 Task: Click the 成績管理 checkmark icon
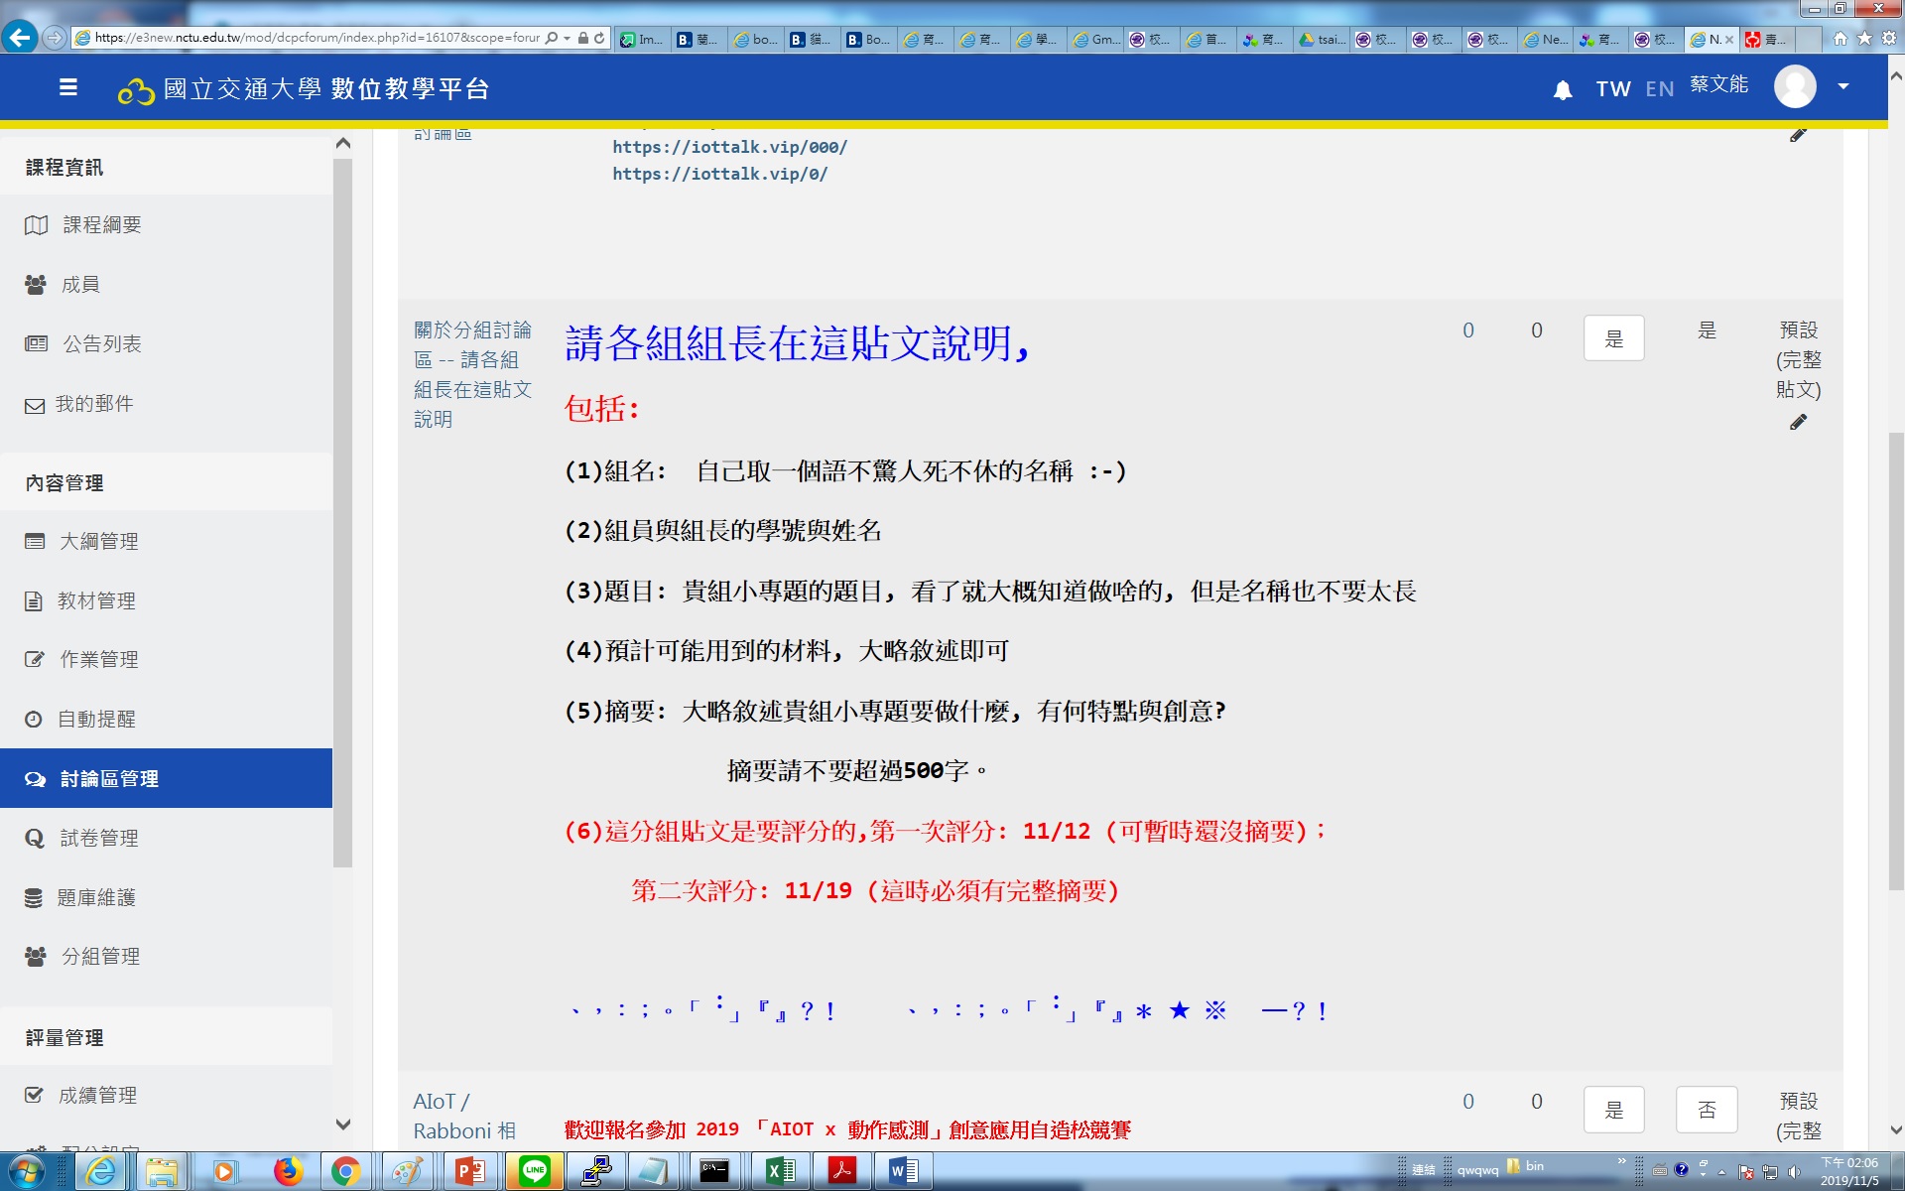(34, 1095)
